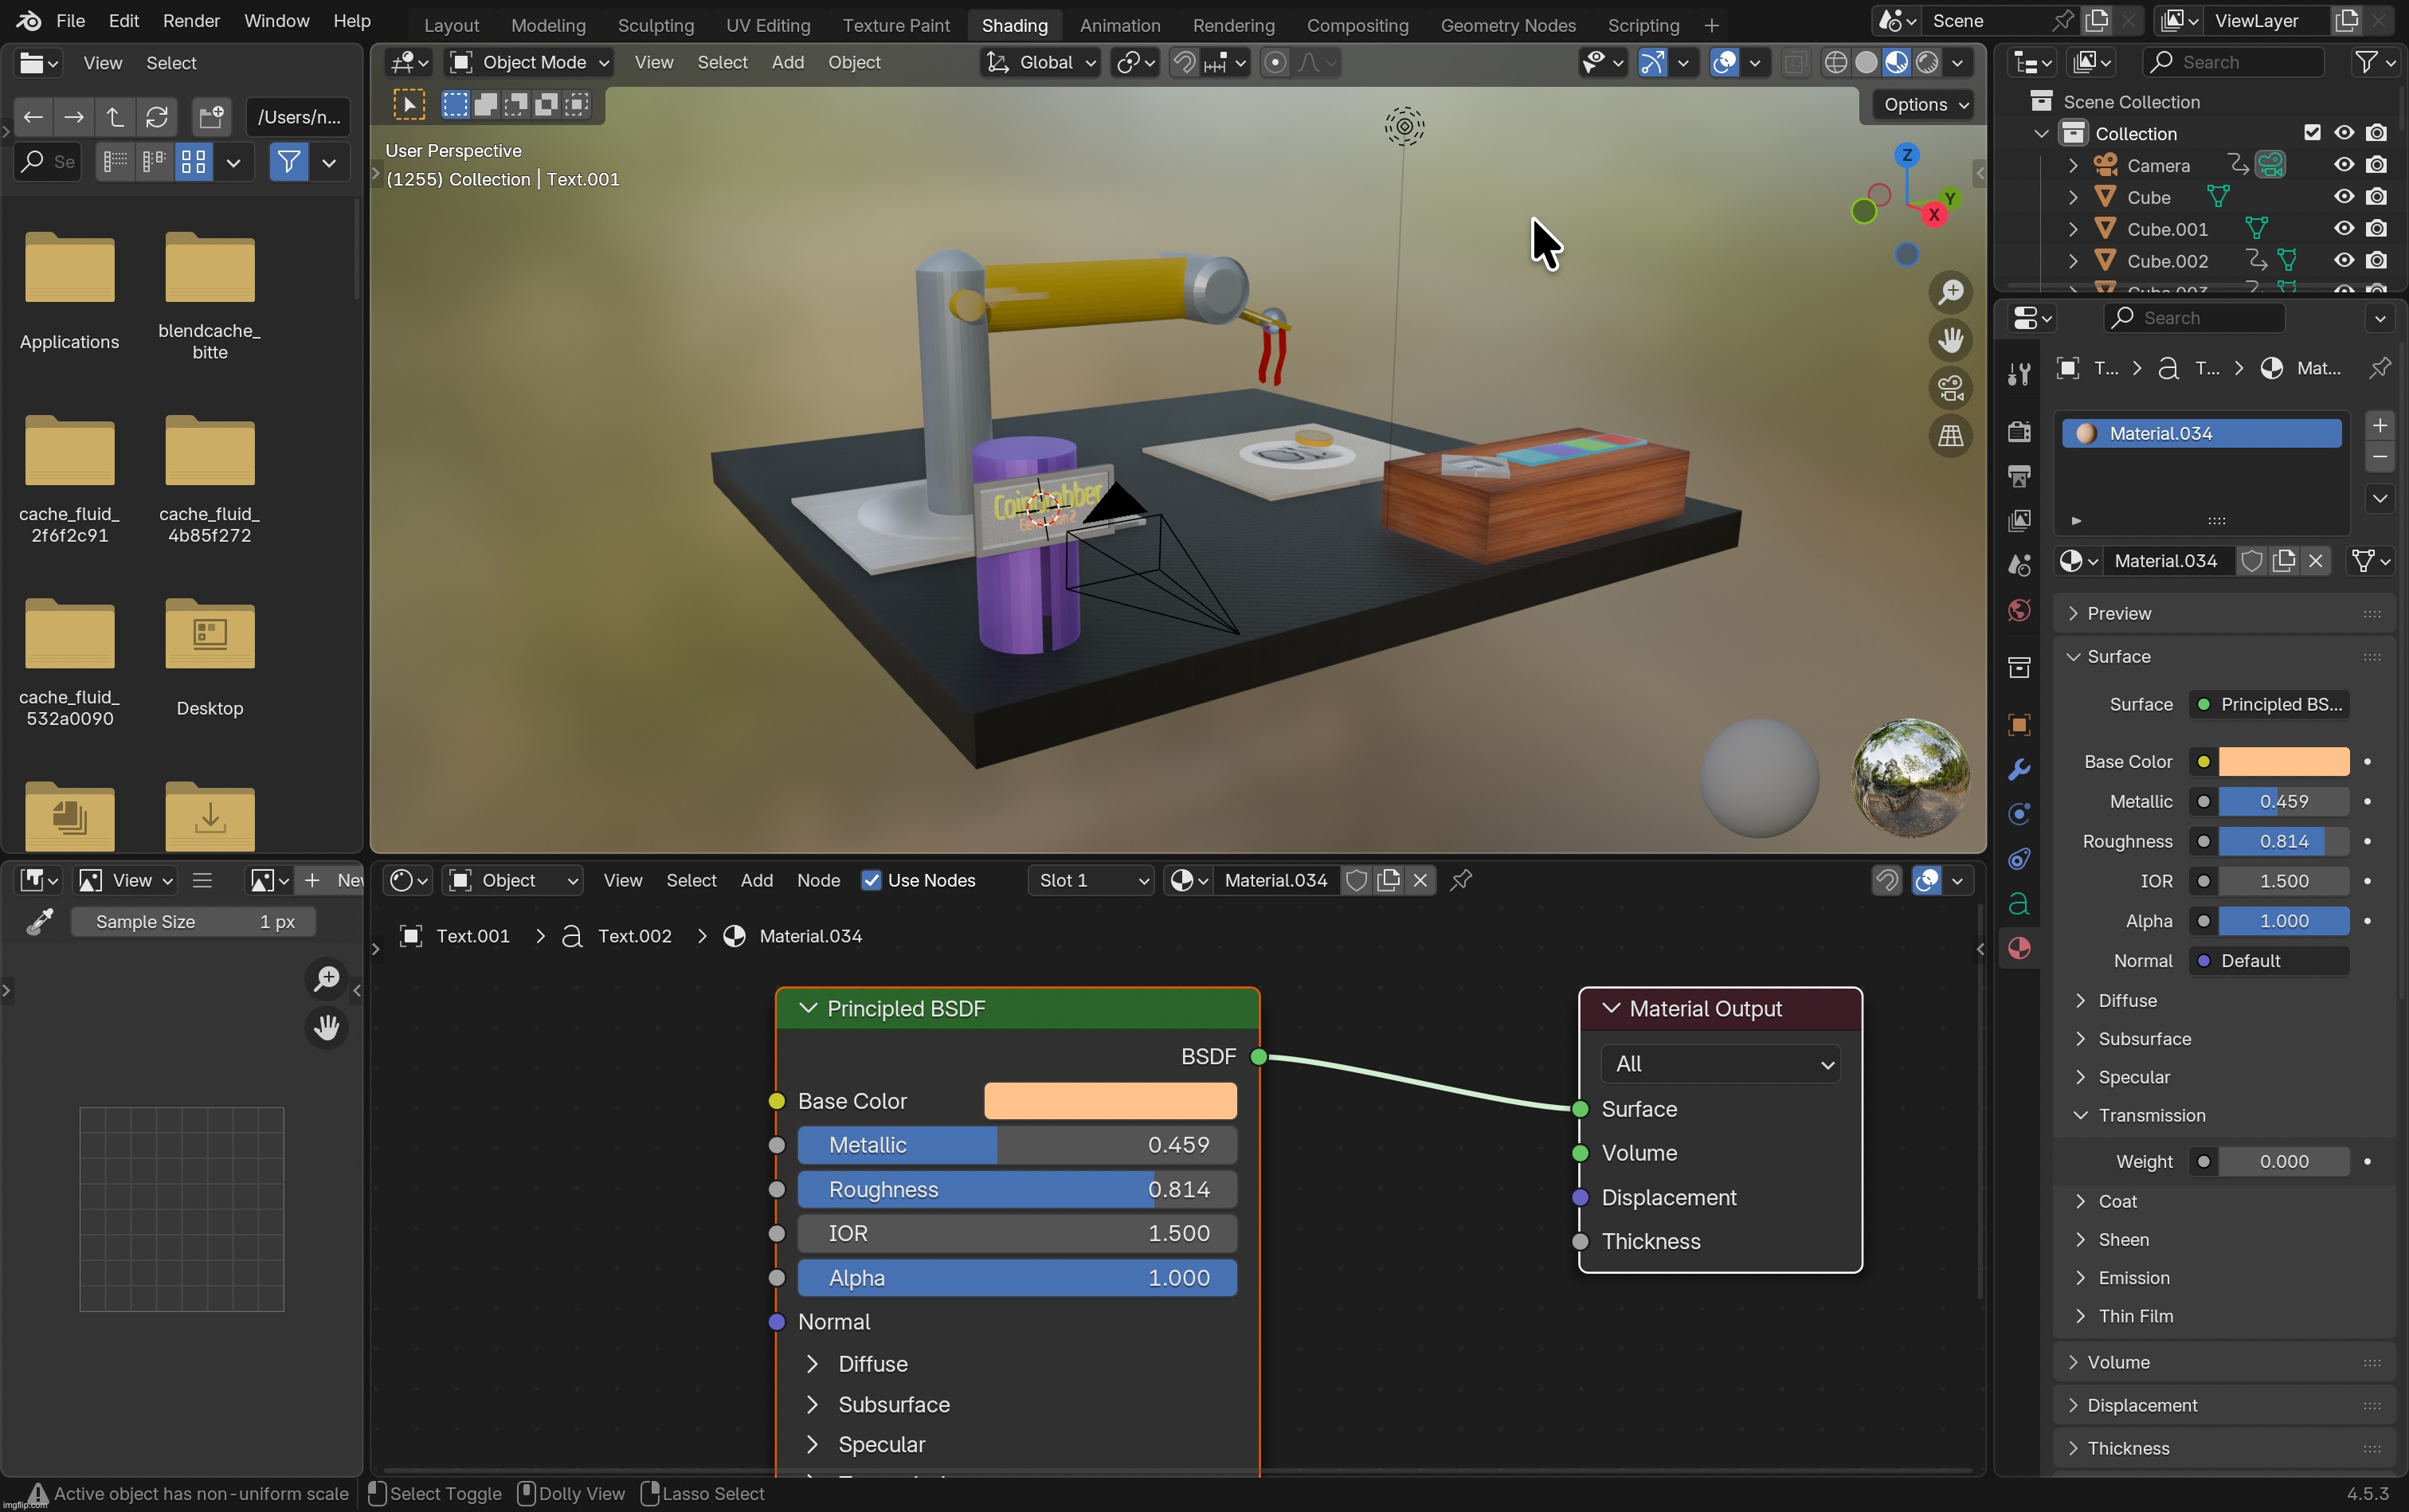Open the Render menu

191,21
